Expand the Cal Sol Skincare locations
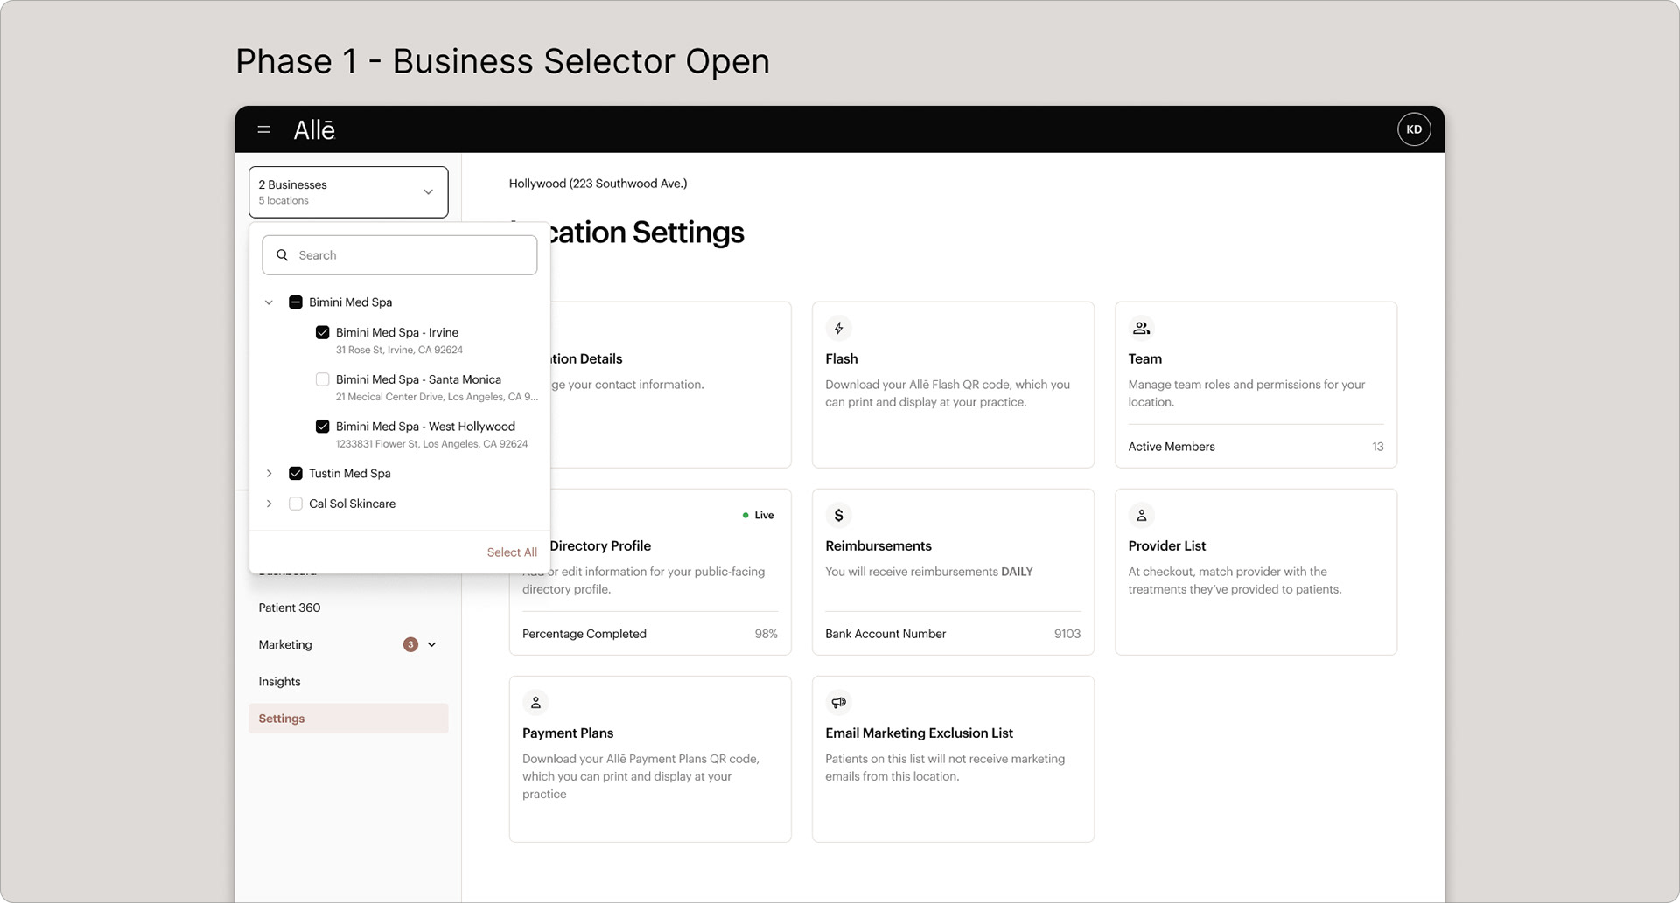1680x903 pixels. 269,504
